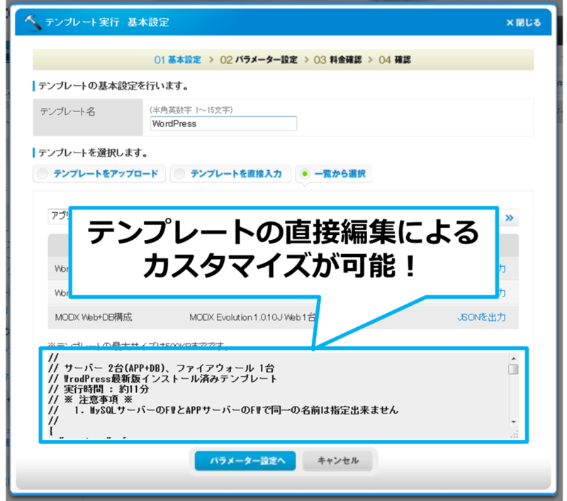Click the サーバー 2台(APP+DB) comment line
The height and width of the screenshot is (501, 567).
pos(162,368)
